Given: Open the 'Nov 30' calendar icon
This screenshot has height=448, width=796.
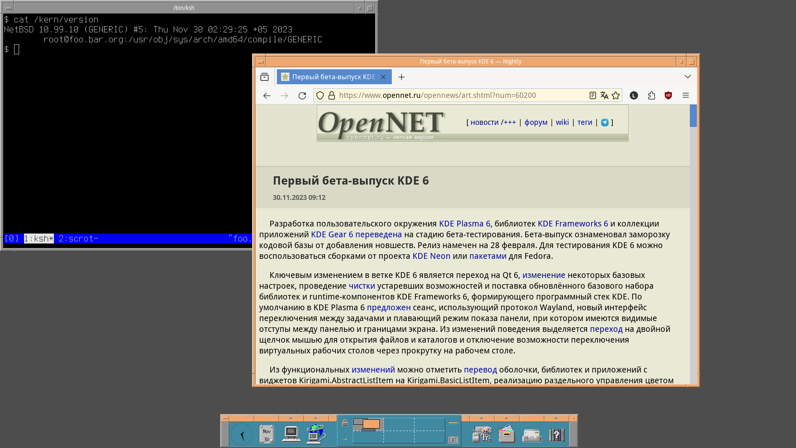Looking at the screenshot, I should click(267, 435).
